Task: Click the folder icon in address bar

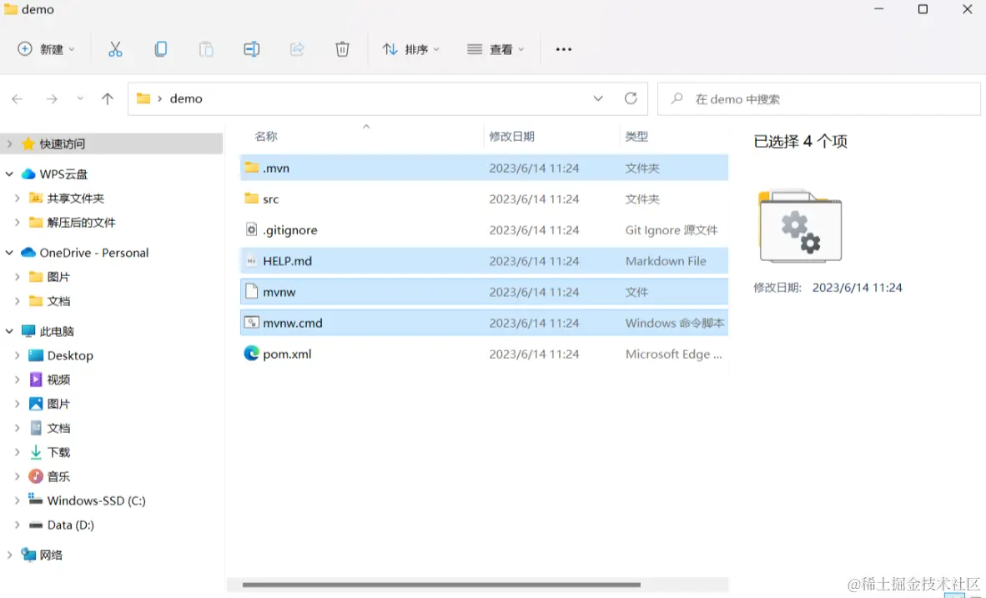Action: [x=143, y=98]
